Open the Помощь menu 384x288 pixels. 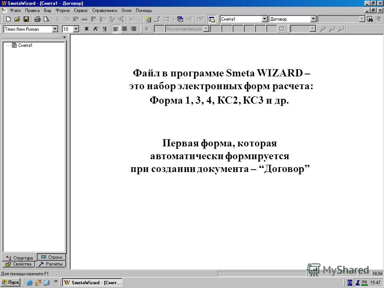pyautogui.click(x=144, y=10)
